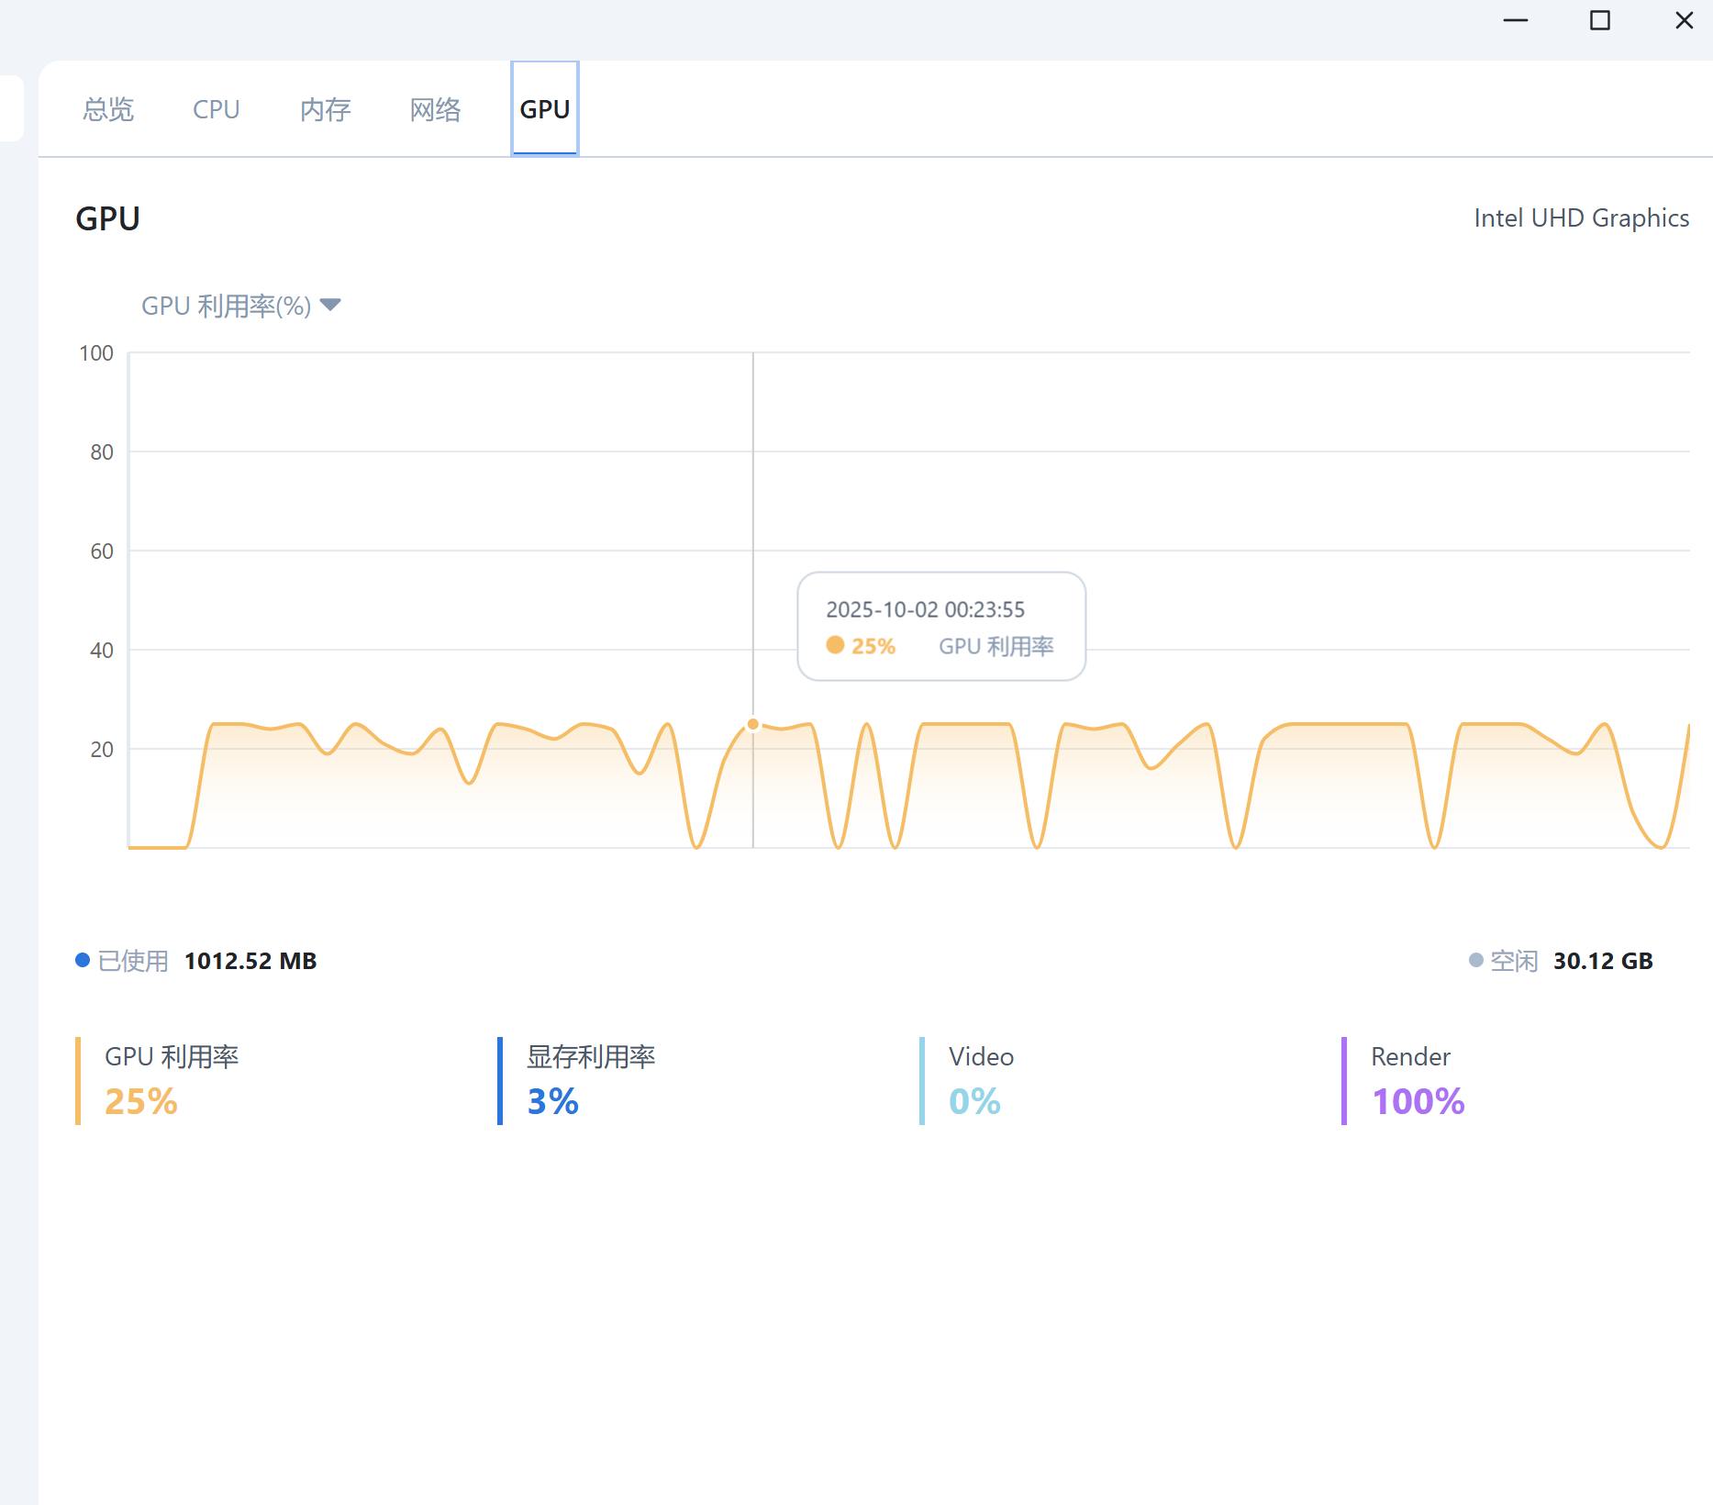Switch to the 总览 tab

coord(108,109)
